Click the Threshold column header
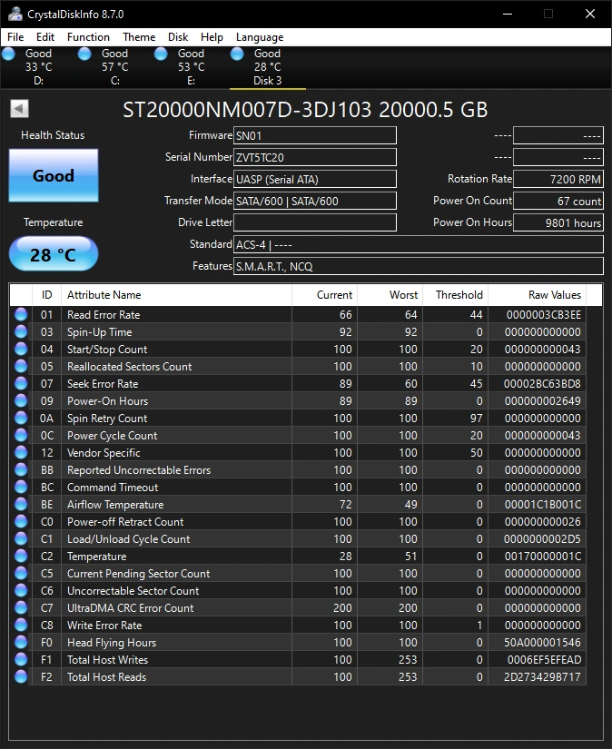This screenshot has width=612, height=749. tap(455, 295)
